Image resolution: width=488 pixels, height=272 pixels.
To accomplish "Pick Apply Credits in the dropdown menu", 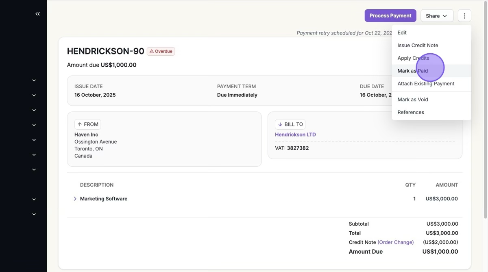I will pyautogui.click(x=413, y=58).
